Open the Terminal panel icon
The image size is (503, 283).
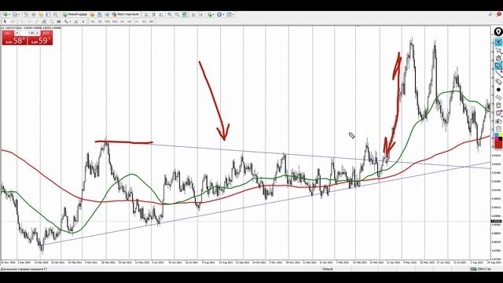[x=48, y=14]
